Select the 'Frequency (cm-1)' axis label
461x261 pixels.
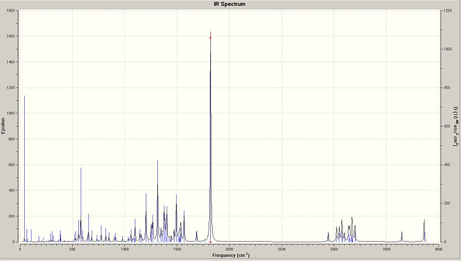(231, 255)
